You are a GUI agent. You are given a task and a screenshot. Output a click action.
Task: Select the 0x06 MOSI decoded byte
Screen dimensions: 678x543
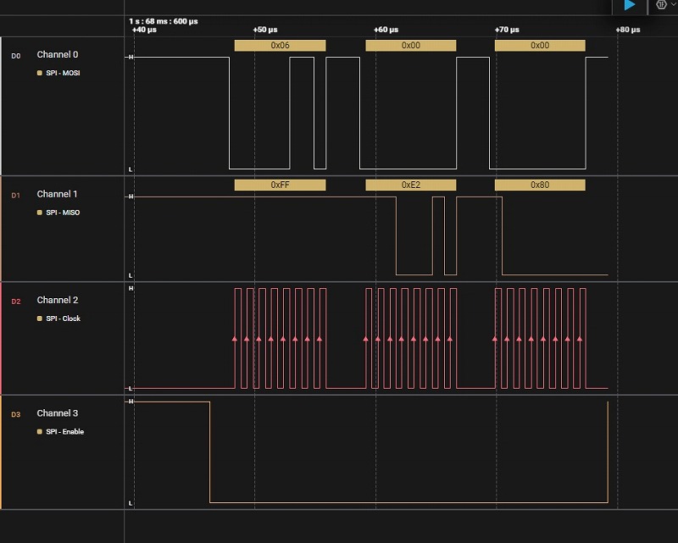pyautogui.click(x=280, y=46)
